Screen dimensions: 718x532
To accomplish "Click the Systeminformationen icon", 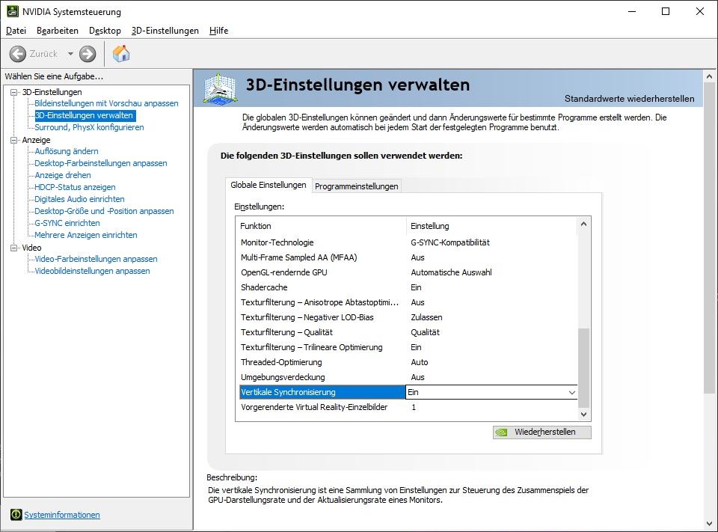I will (16, 515).
